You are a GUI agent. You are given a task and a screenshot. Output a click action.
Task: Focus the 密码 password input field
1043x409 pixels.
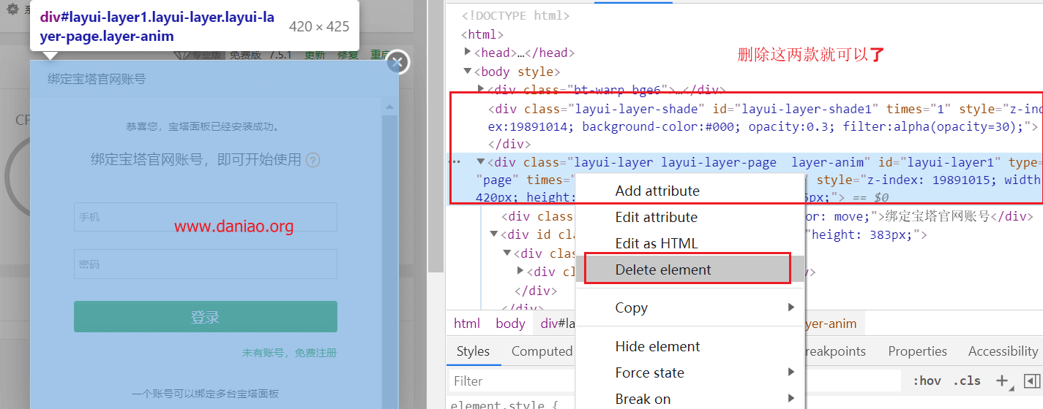click(205, 264)
